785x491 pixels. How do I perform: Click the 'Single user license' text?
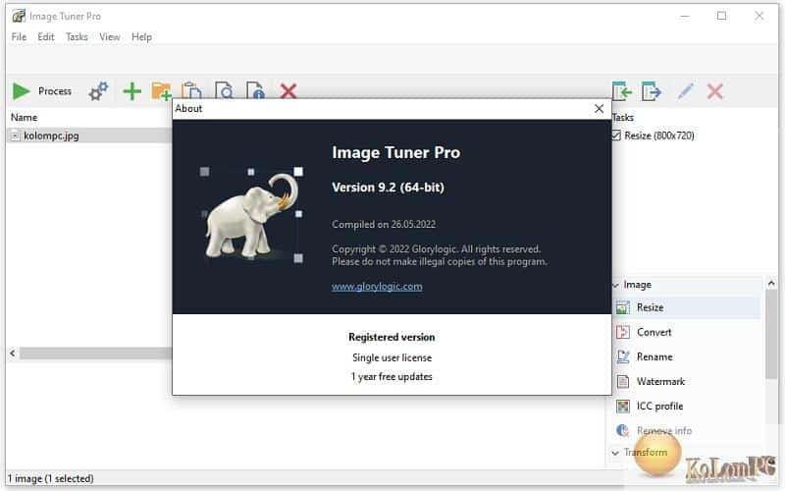pos(392,357)
